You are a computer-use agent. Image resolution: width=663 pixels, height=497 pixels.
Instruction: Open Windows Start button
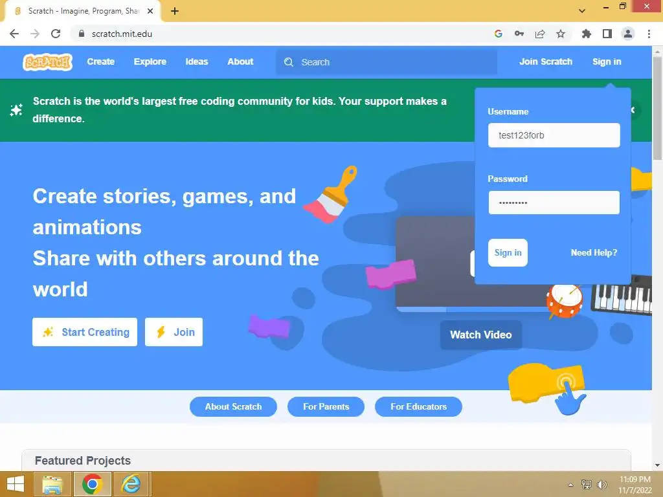[x=16, y=484]
